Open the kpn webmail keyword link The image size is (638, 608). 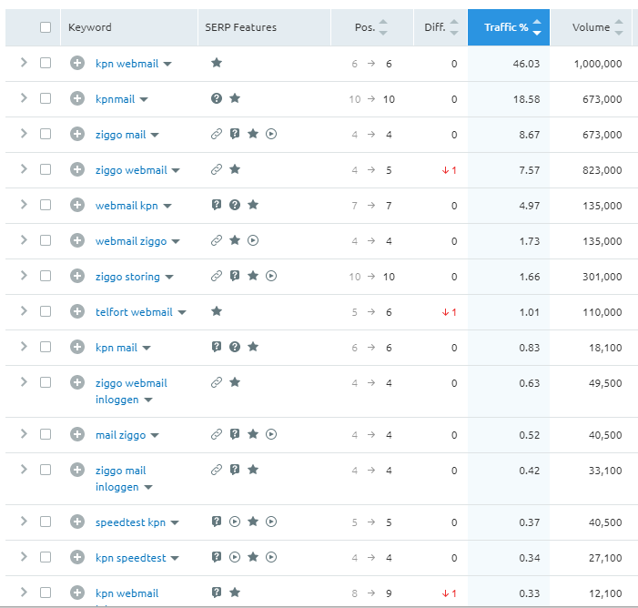[127, 64]
